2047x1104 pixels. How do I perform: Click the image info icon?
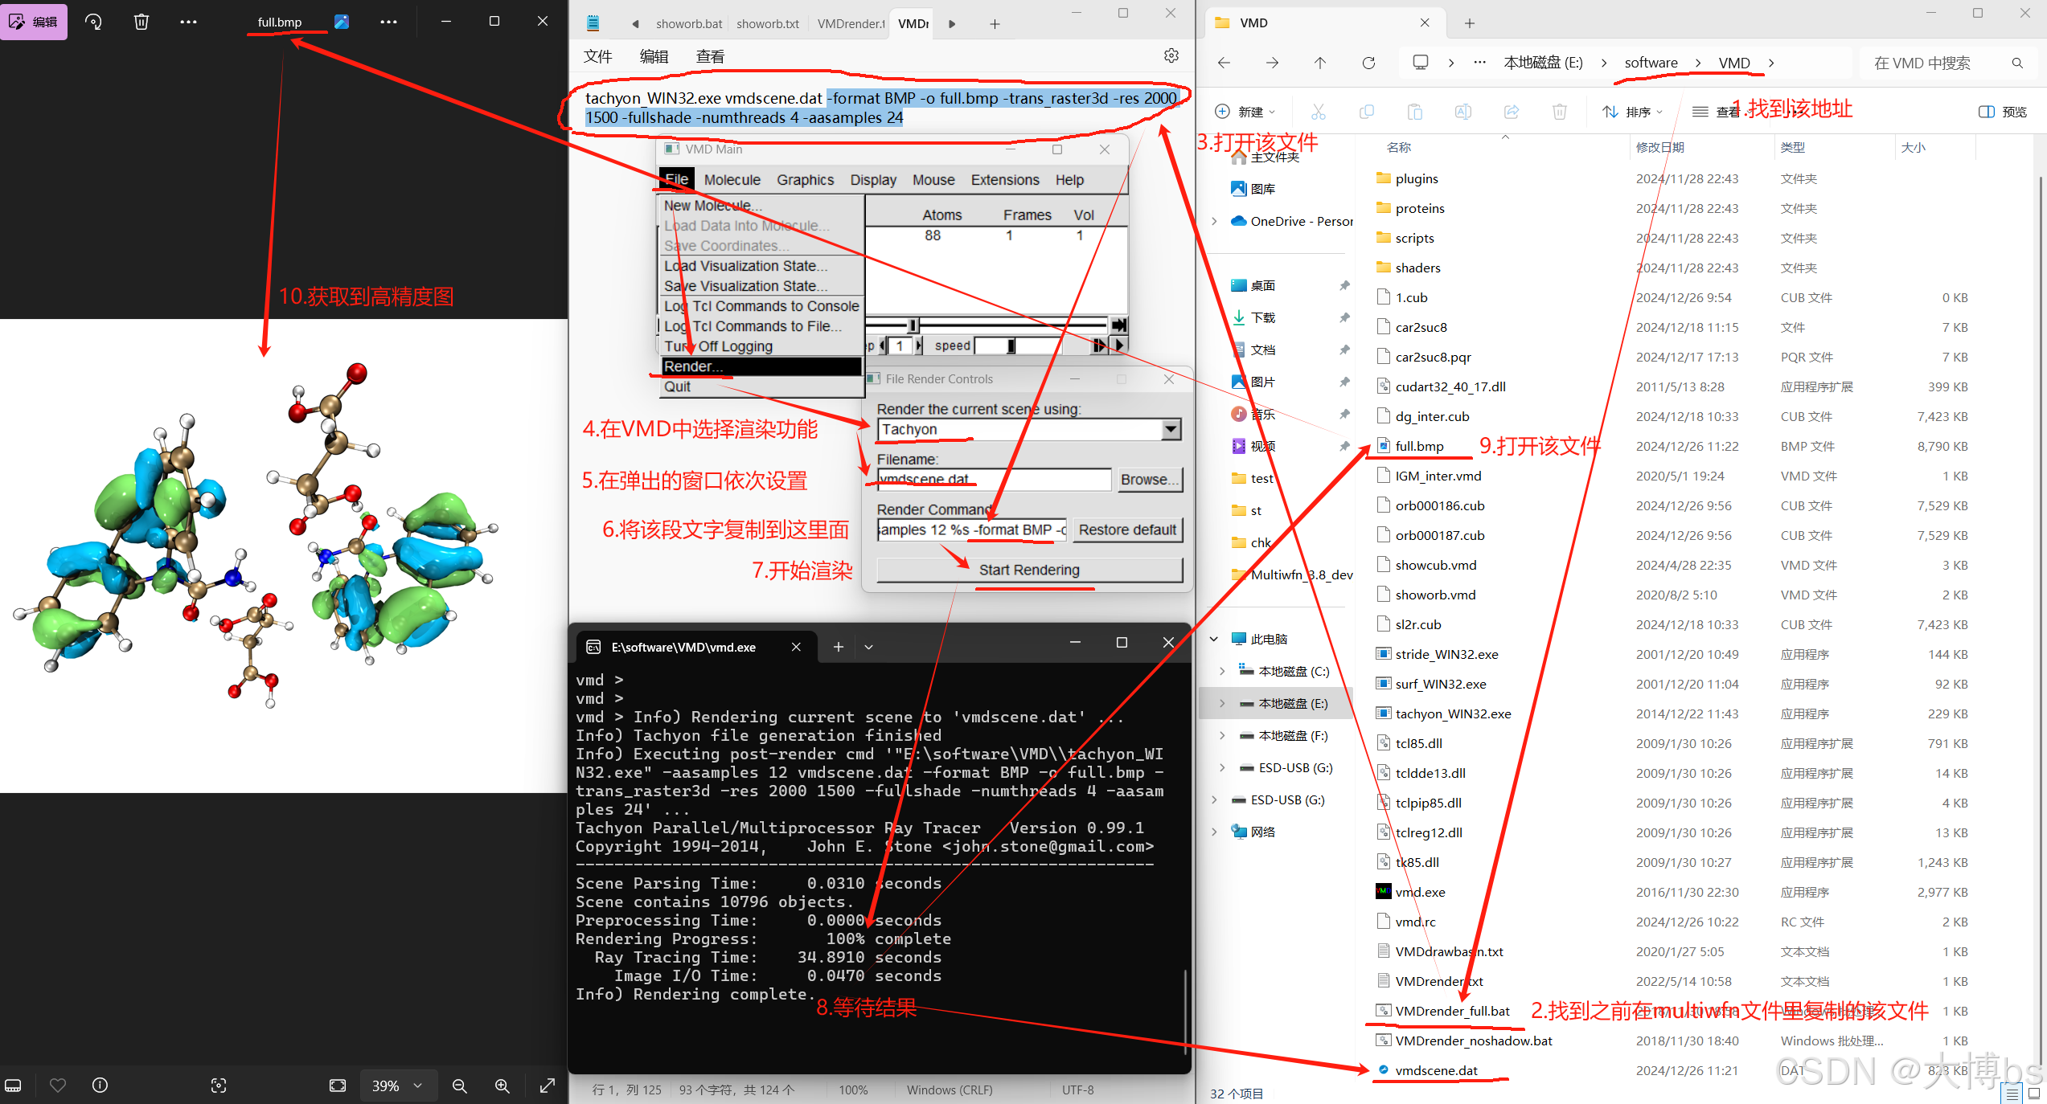coord(101,1086)
